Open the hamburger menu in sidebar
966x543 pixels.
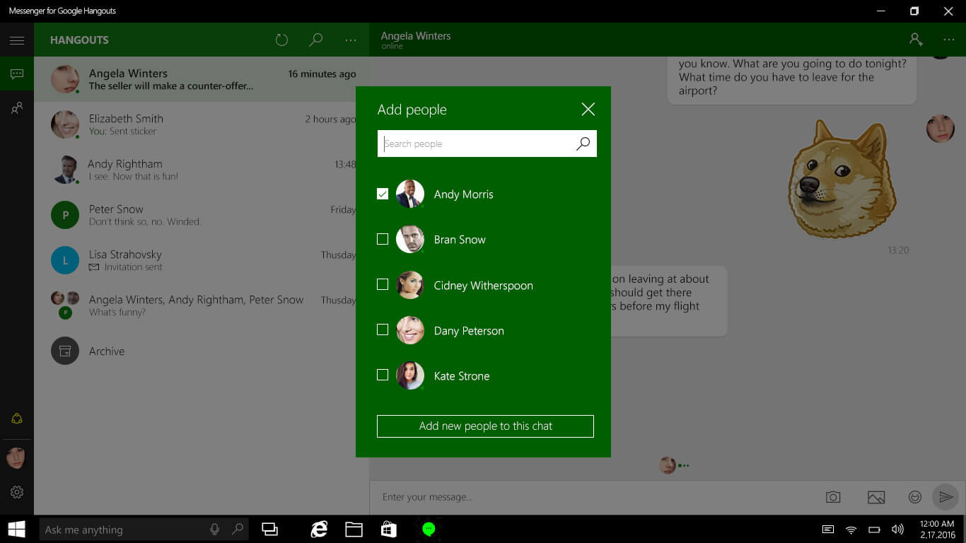click(x=17, y=40)
